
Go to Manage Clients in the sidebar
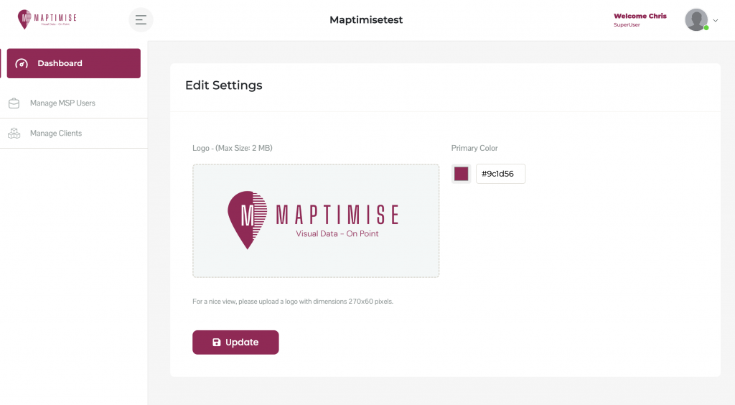[56, 134]
